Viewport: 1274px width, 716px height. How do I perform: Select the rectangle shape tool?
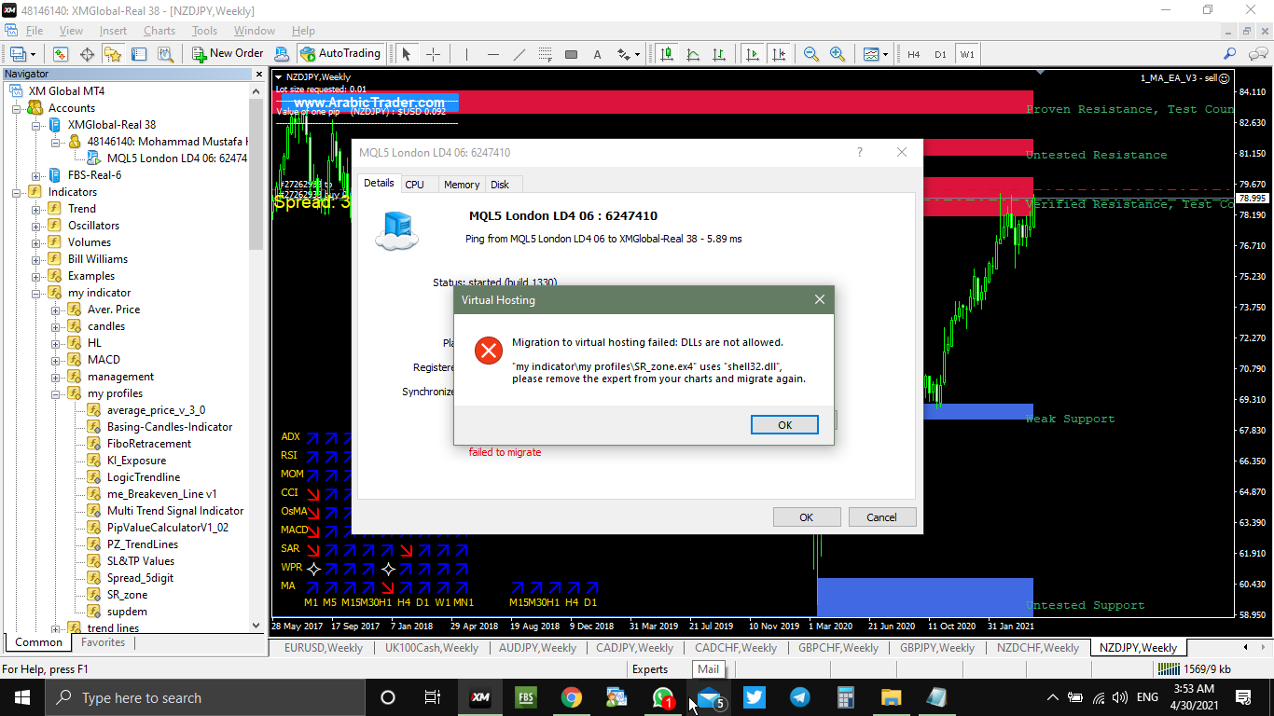click(x=572, y=54)
